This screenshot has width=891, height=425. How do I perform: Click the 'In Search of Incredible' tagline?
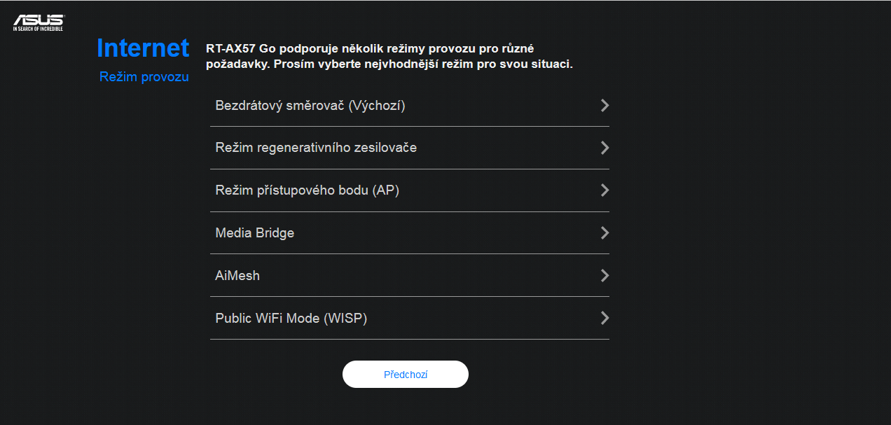(x=38, y=29)
